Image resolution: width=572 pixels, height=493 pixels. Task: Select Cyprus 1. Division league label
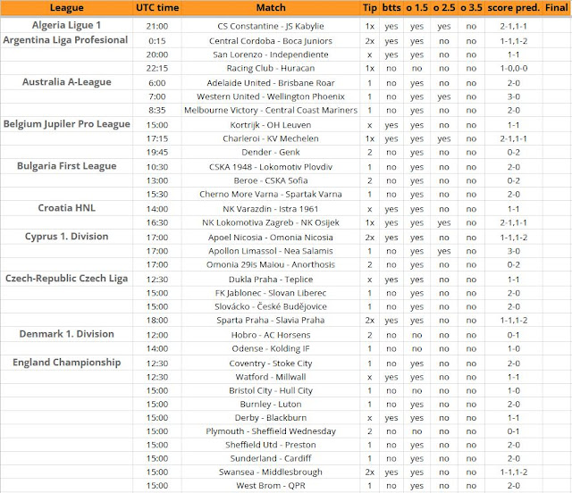[67, 237]
